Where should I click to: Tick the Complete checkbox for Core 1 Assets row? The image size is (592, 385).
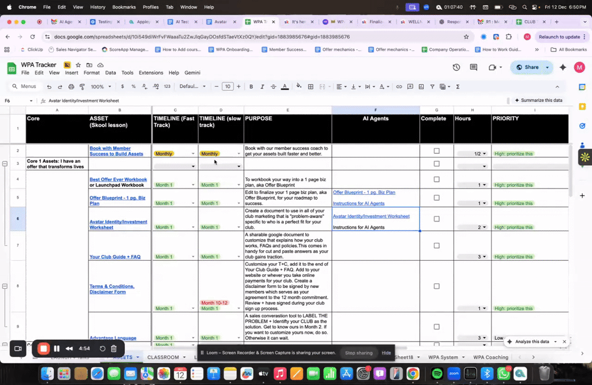[x=436, y=164]
